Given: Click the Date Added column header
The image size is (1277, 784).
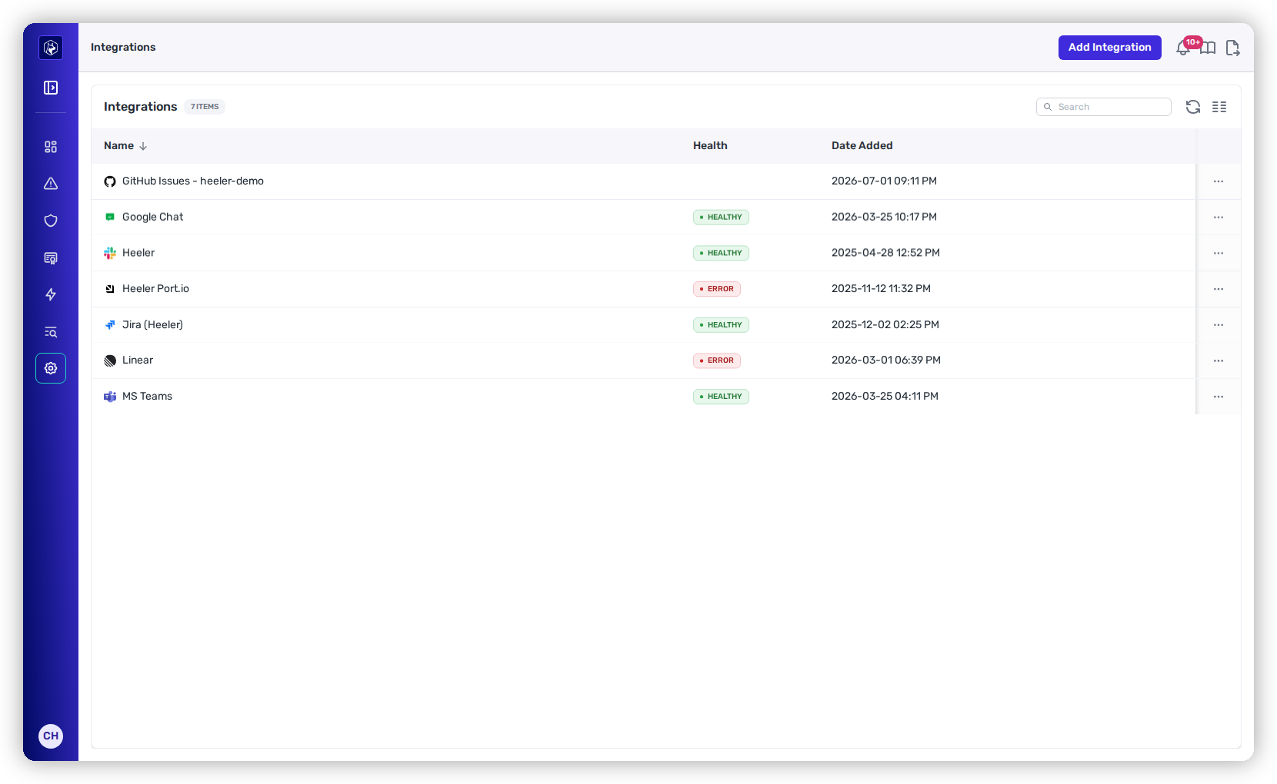Looking at the screenshot, I should 862,146.
